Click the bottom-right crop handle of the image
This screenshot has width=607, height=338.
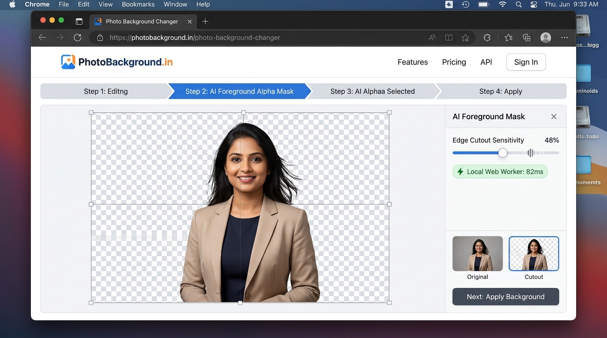(389, 303)
